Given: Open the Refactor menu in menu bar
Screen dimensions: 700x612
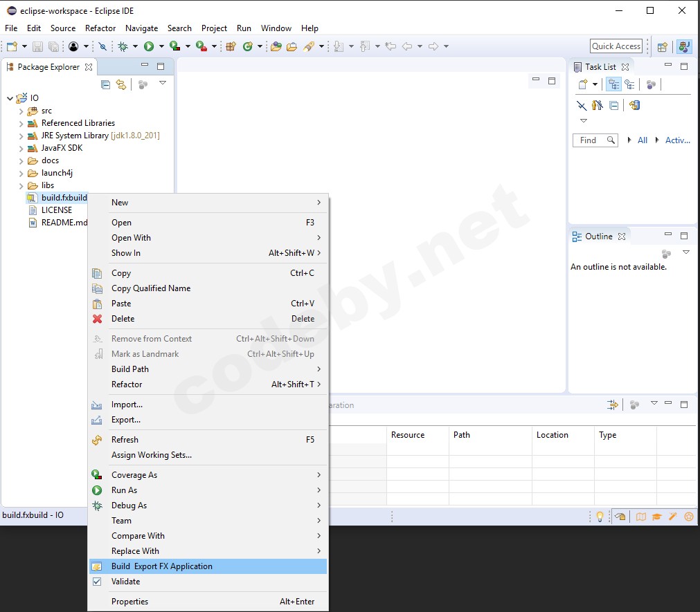Looking at the screenshot, I should pyautogui.click(x=100, y=28).
